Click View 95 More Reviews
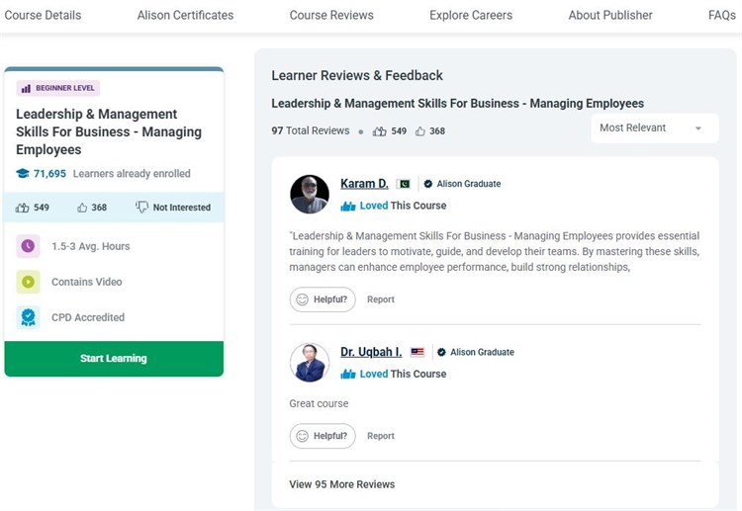Viewport: 742px width, 511px height. tap(341, 484)
